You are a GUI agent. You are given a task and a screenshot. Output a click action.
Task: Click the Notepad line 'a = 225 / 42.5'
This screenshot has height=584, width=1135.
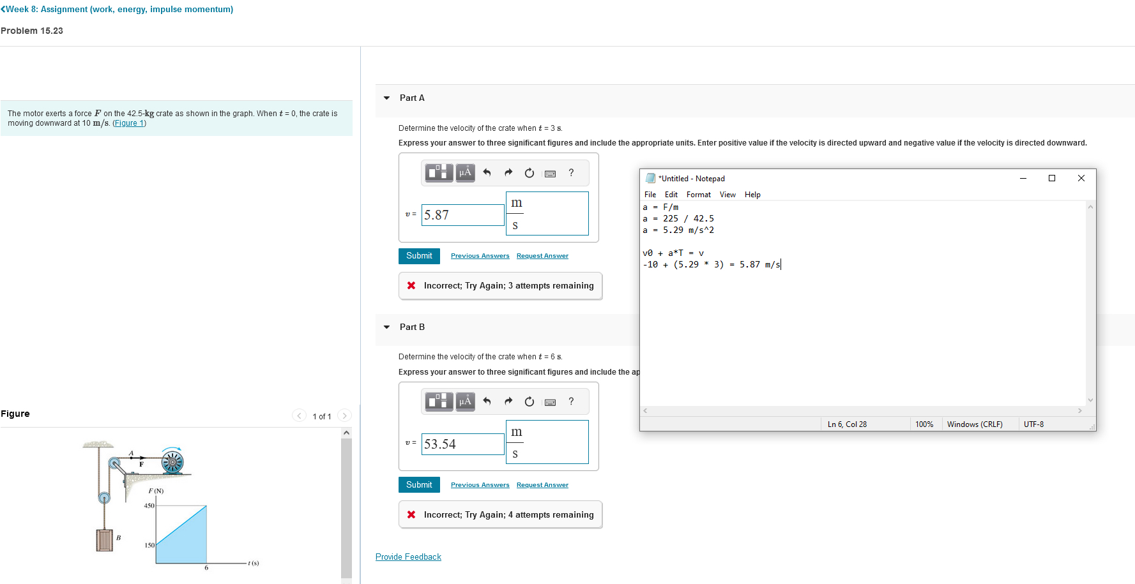(678, 219)
